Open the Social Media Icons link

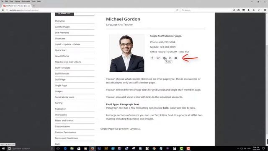64,97
